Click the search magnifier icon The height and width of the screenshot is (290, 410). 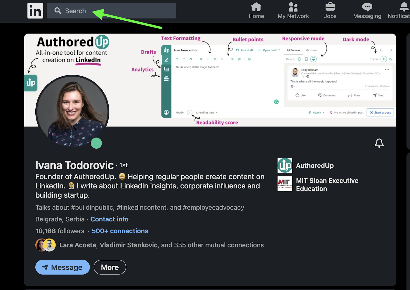click(58, 11)
